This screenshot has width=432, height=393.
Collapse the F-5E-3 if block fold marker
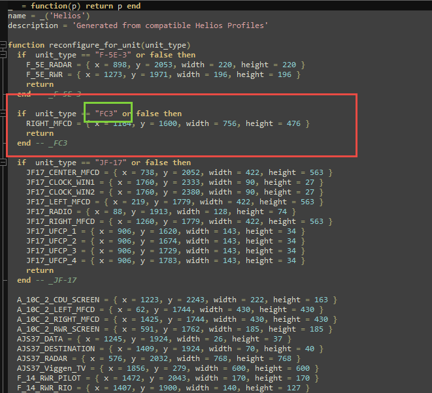(x=3, y=54)
